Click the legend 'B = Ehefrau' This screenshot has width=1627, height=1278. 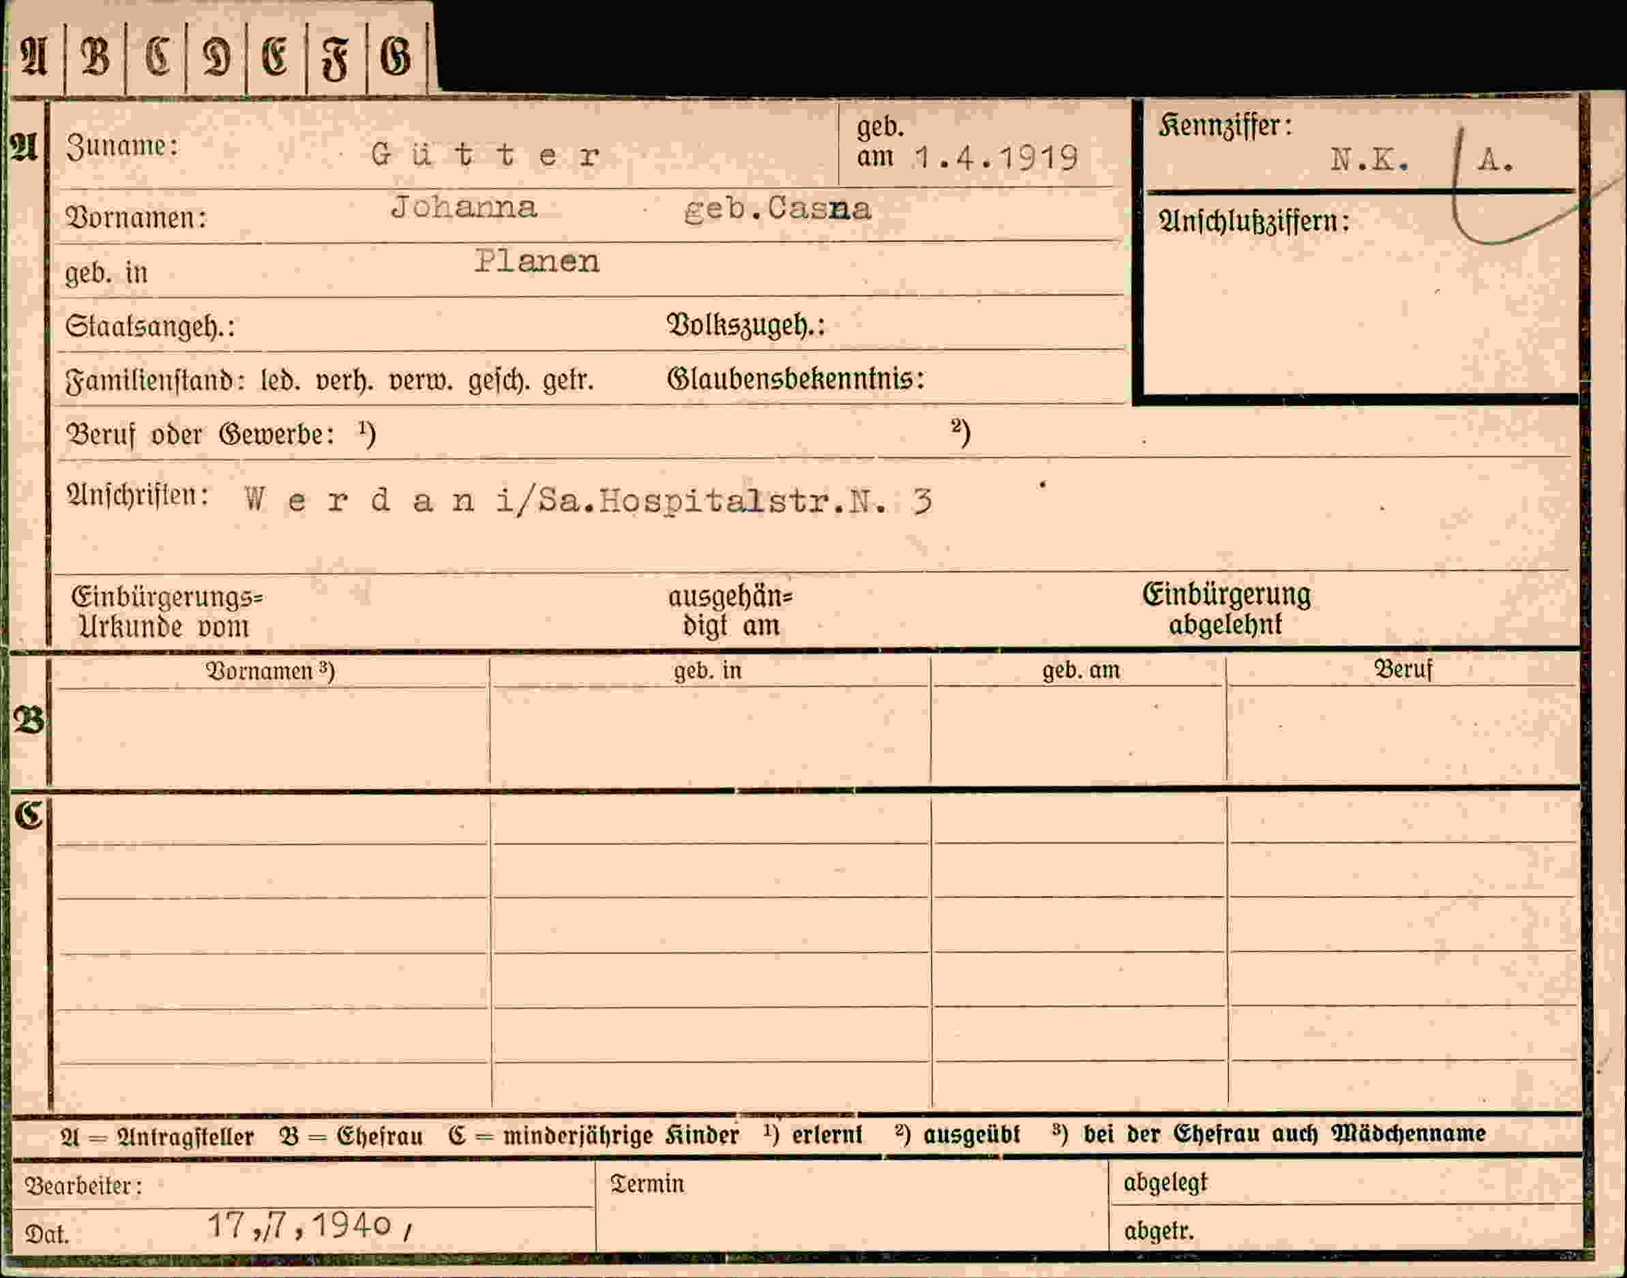350,1137
